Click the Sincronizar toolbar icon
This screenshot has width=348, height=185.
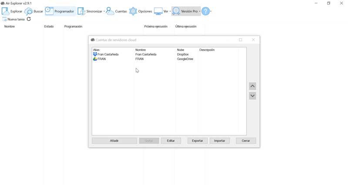coord(81,11)
